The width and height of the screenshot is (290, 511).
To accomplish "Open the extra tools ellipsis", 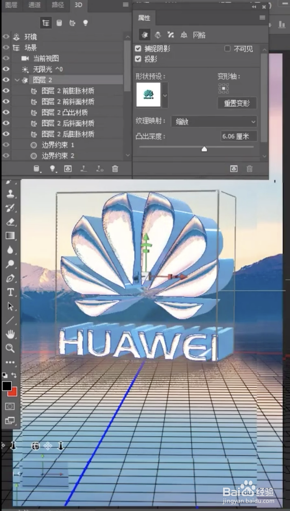I will point(10,362).
